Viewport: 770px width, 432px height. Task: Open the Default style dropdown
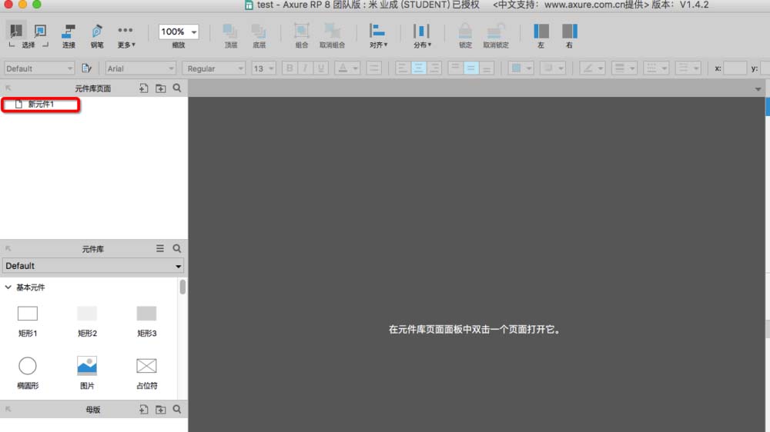point(39,68)
